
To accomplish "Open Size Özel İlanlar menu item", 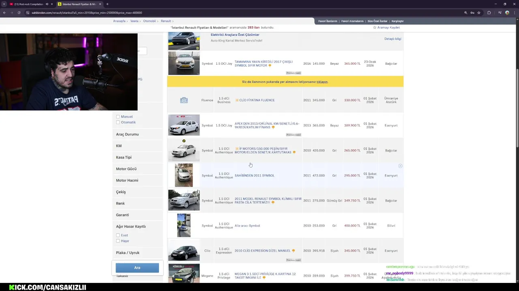I will point(377,21).
